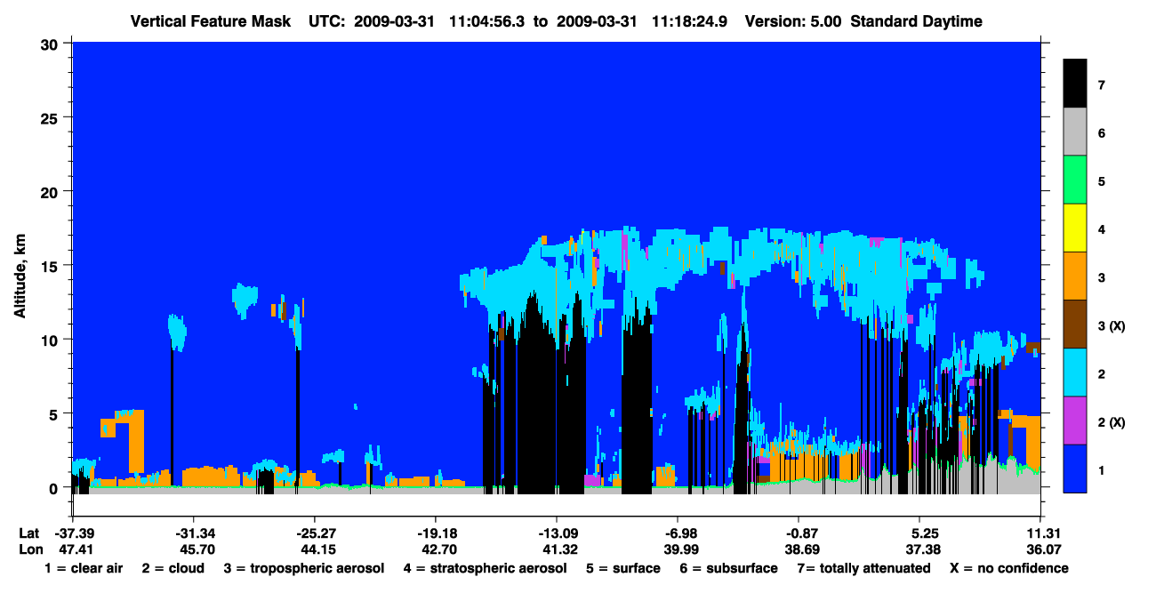Click the blue clear air swatch labeled 1

tap(1075, 468)
